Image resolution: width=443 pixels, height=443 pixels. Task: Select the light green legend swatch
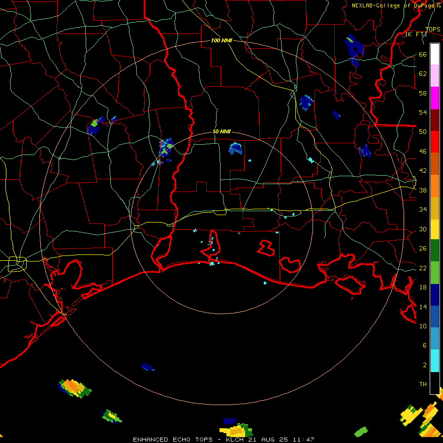pyautogui.click(x=435, y=273)
